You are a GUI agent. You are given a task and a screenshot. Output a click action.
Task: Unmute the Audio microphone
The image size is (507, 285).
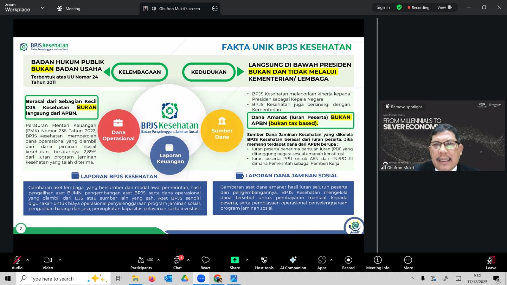(x=17, y=263)
